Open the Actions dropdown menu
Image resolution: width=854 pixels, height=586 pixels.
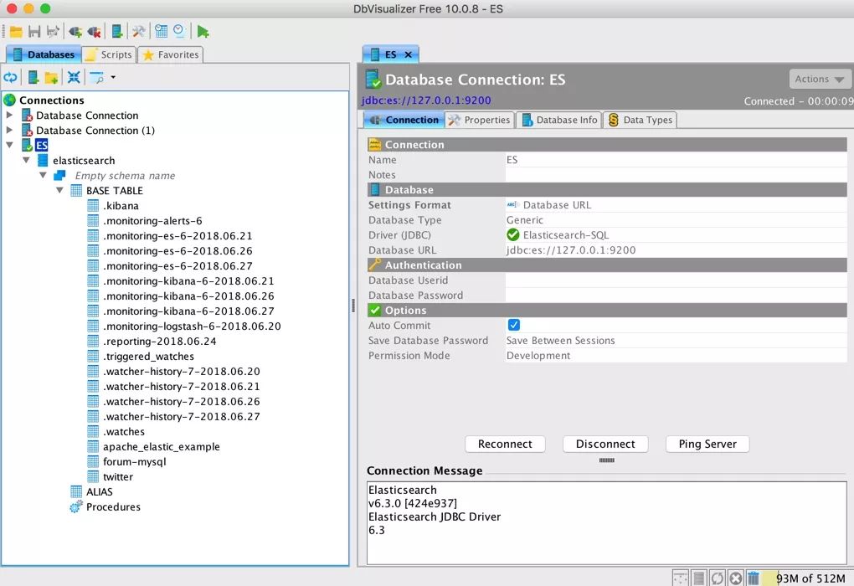820,79
